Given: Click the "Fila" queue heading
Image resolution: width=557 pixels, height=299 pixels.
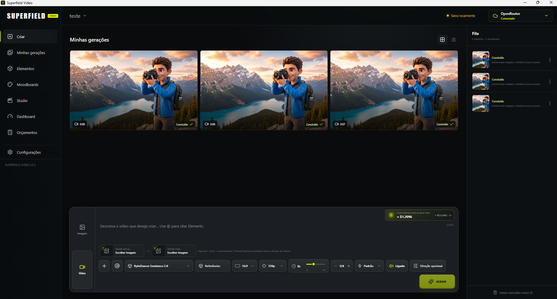Looking at the screenshot, I should [x=475, y=33].
